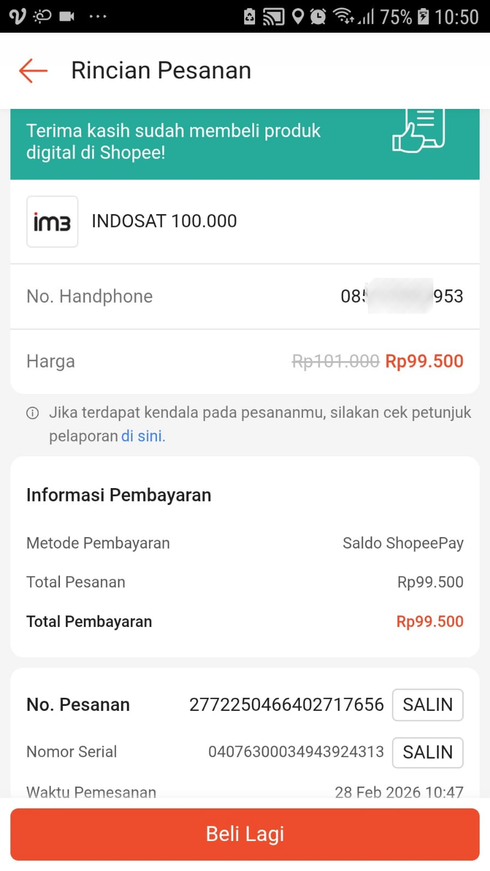Tap the alarm clock status icon
The height and width of the screenshot is (871, 490).
click(318, 17)
